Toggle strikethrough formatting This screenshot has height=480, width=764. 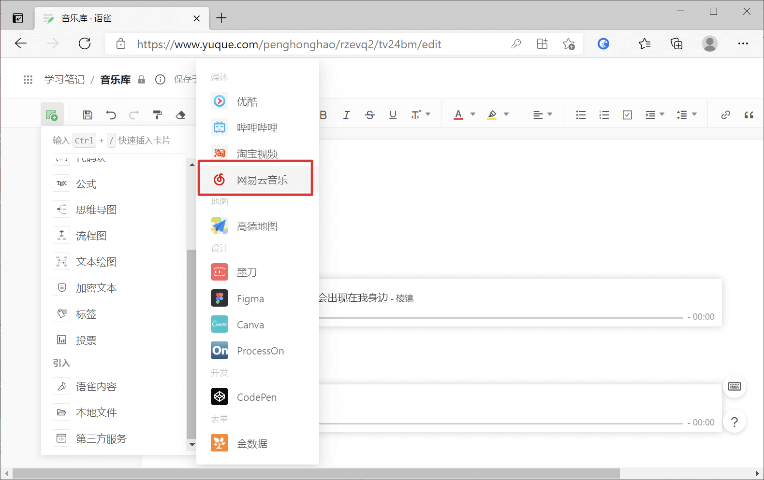click(x=370, y=115)
